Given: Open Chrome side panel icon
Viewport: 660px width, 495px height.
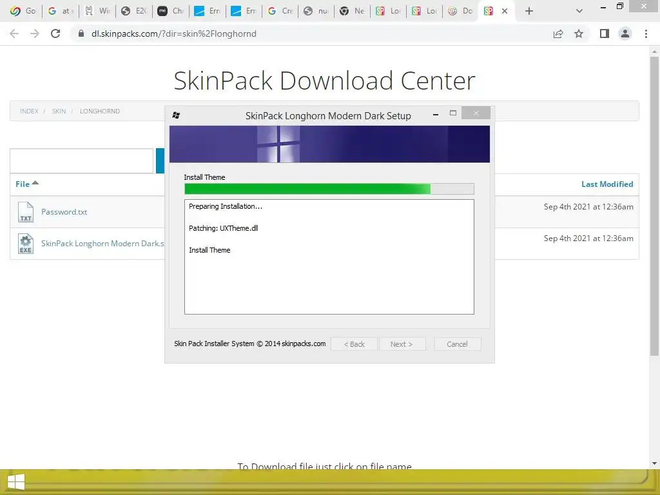Looking at the screenshot, I should (x=605, y=34).
